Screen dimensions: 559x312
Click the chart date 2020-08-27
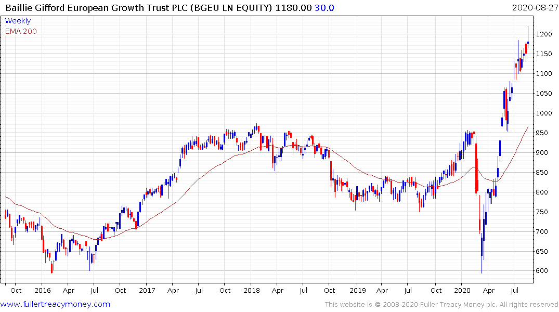[535, 8]
